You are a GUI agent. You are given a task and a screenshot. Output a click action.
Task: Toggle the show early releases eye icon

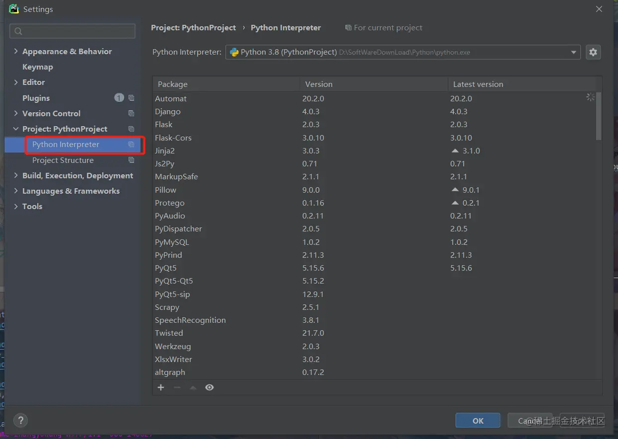point(209,387)
